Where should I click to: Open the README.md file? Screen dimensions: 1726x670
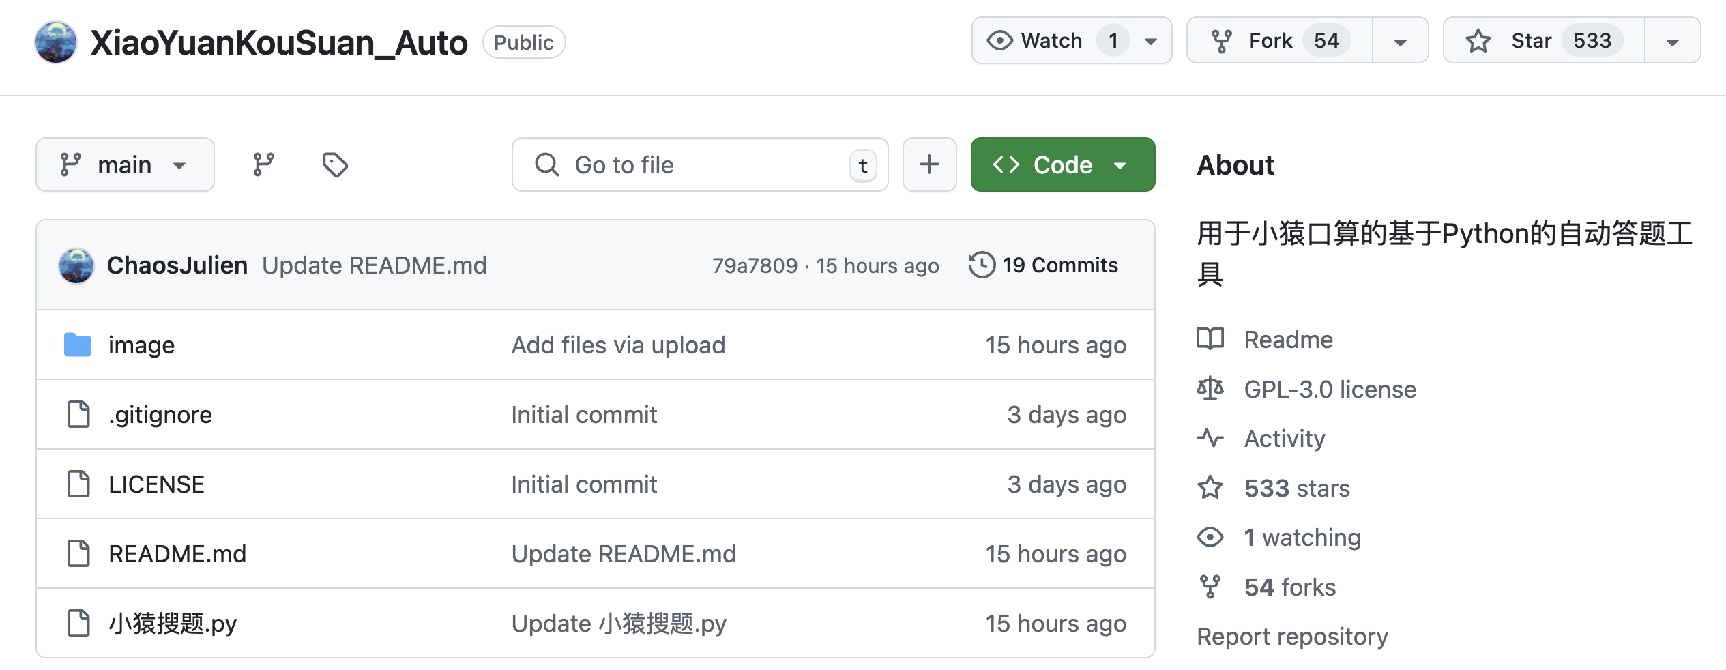point(177,554)
